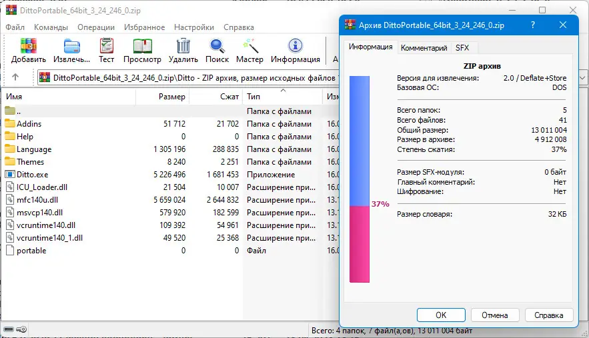This screenshot has height=338, width=589.
Task: Click the Удалить trash bin icon
Action: 183,46
